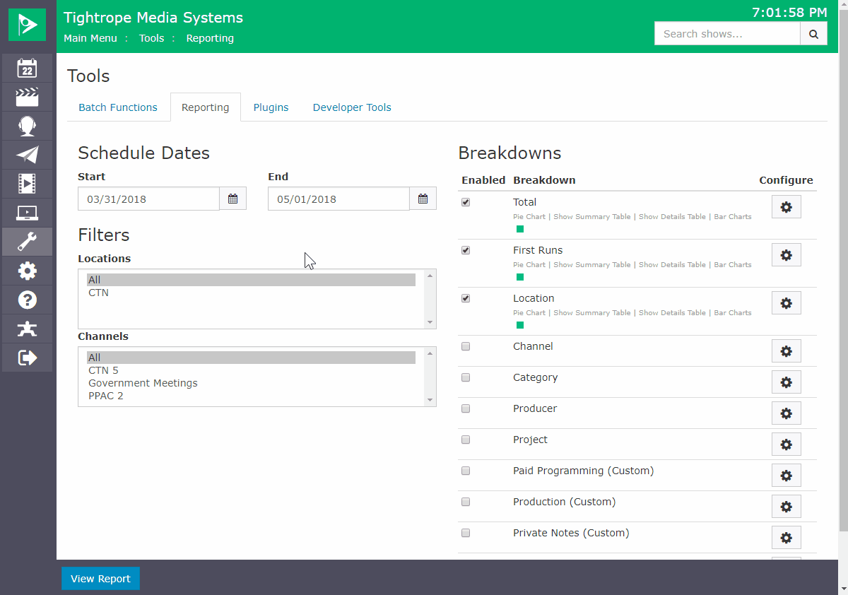848x595 pixels.
Task: Click the Start date field
Action: coord(148,199)
